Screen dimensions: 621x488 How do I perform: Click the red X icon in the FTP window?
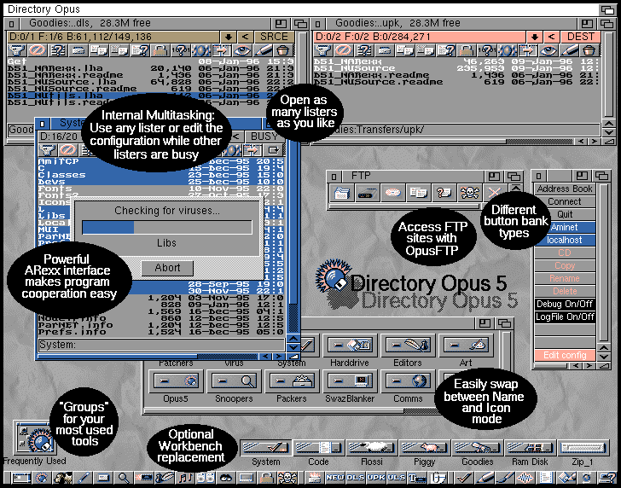(x=493, y=194)
